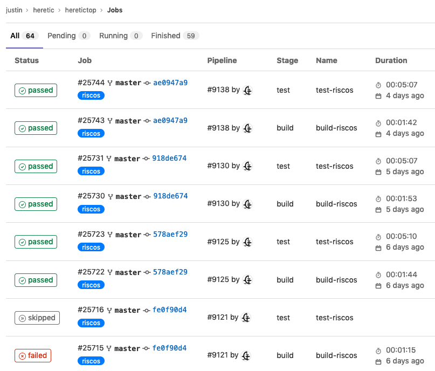Open the failed status badge for job #25715
Image resolution: width=435 pixels, height=371 pixels.
click(33, 355)
